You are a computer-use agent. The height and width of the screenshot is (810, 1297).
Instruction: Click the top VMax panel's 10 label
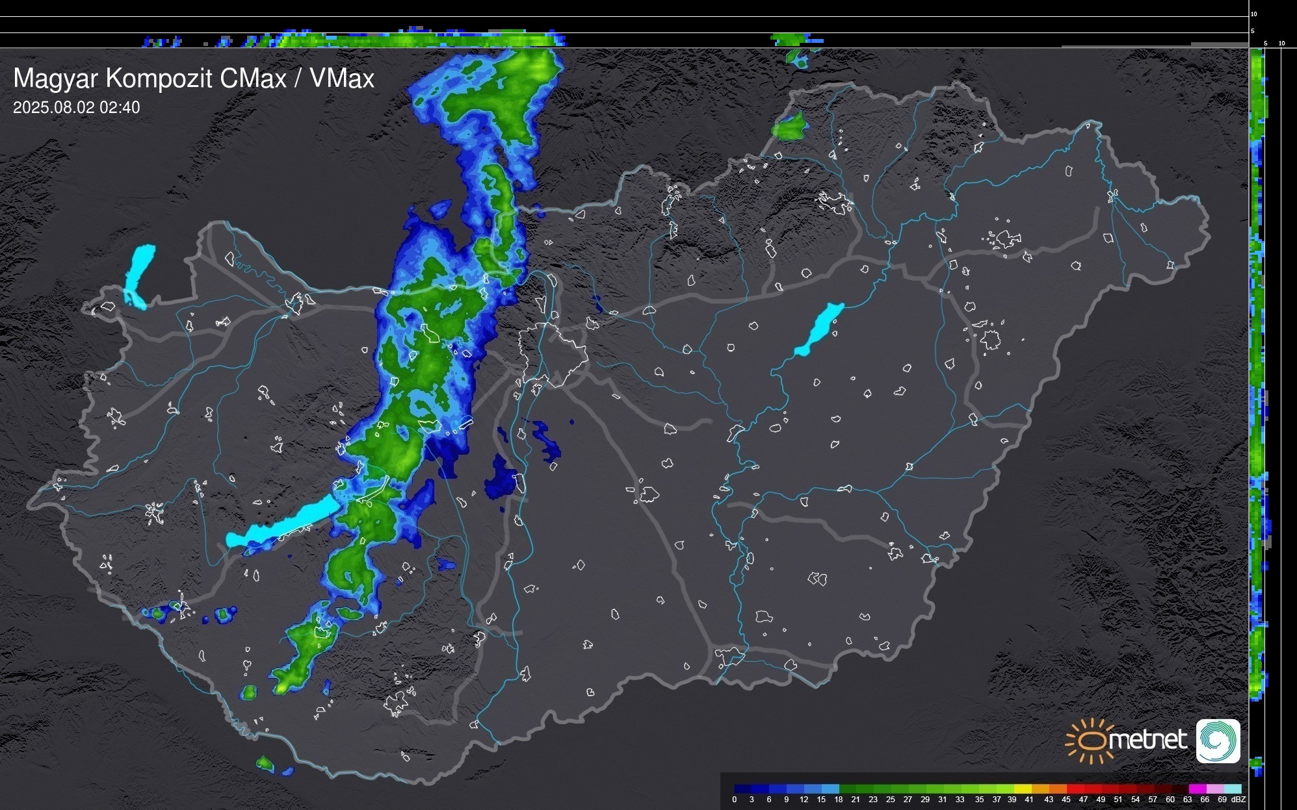1253,14
